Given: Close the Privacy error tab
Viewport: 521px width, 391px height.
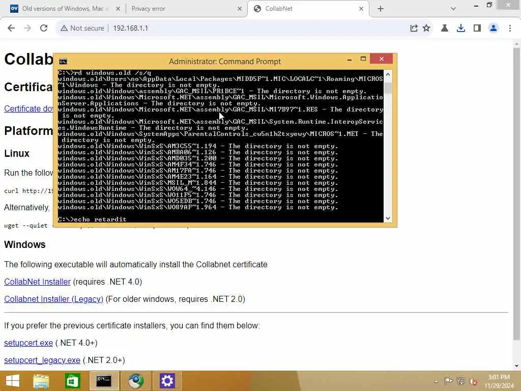Looking at the screenshot, I should point(240,9).
